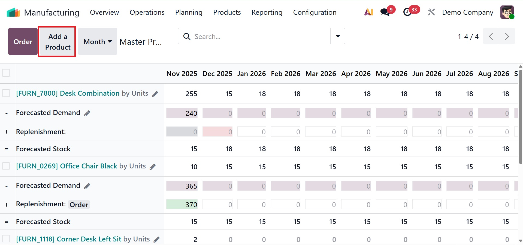Open the Month period dropdown
This screenshot has width=523, height=245.
[x=98, y=42]
